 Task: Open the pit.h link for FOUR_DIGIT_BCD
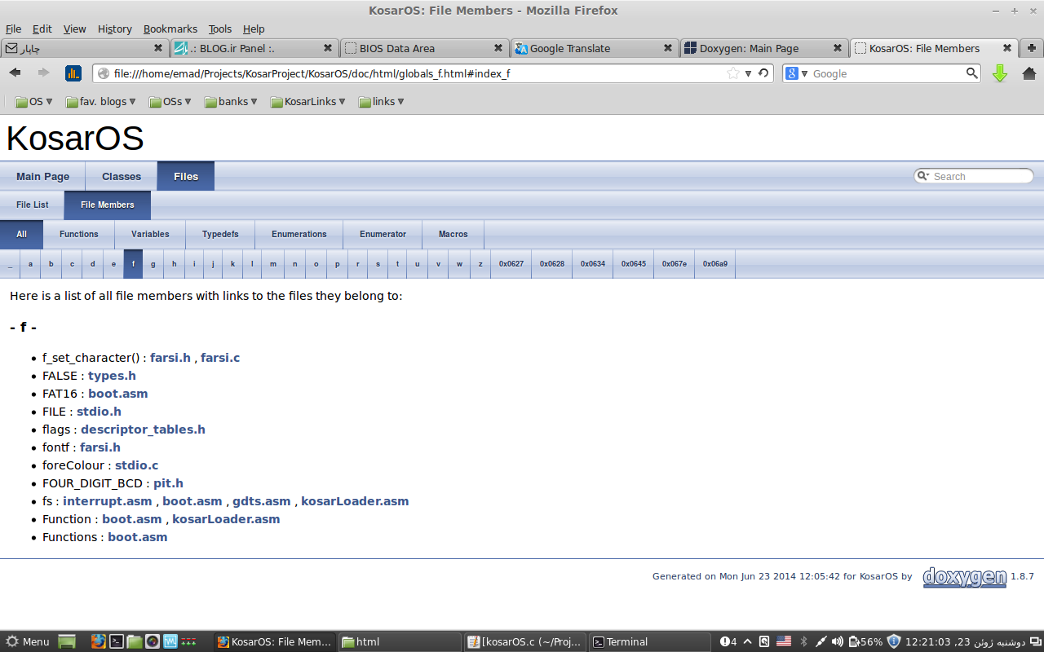(x=168, y=483)
